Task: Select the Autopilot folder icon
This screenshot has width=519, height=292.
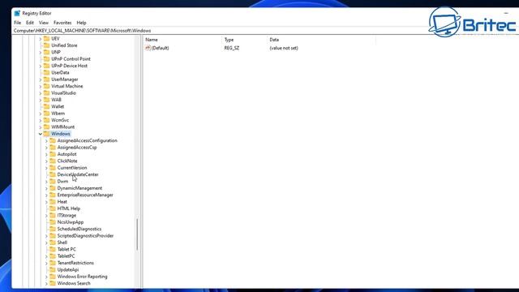Action: (x=53, y=154)
